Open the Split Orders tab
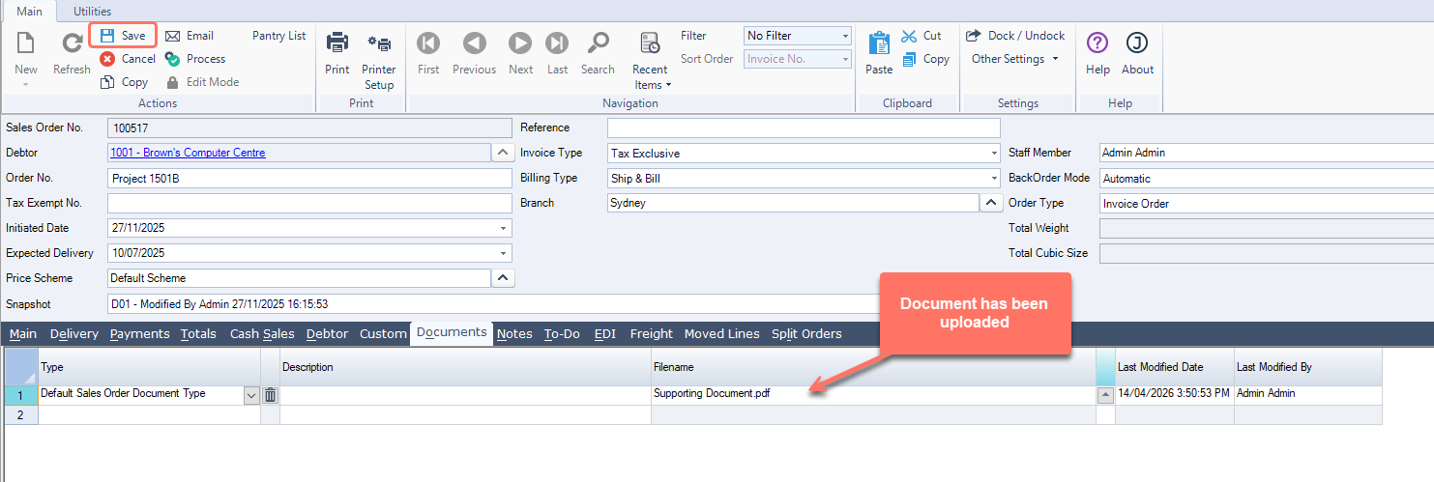Screen dimensions: 1434x482 tap(806, 333)
